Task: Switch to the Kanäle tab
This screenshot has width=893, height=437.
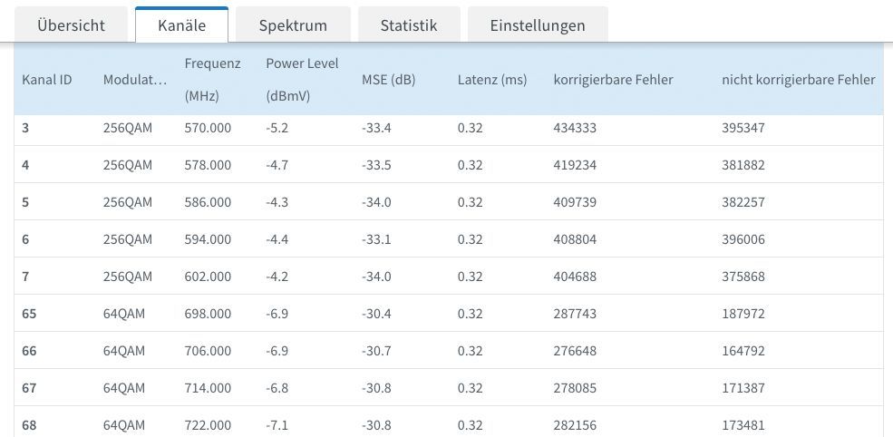Action: [181, 25]
